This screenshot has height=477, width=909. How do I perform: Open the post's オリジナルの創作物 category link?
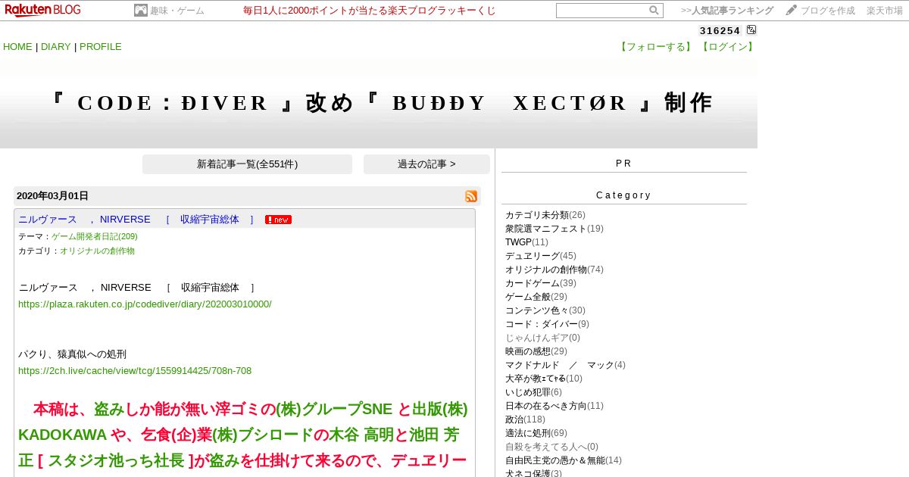[98, 251]
